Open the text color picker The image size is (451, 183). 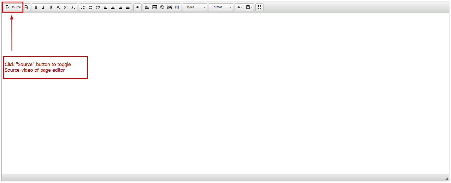[x=240, y=7]
